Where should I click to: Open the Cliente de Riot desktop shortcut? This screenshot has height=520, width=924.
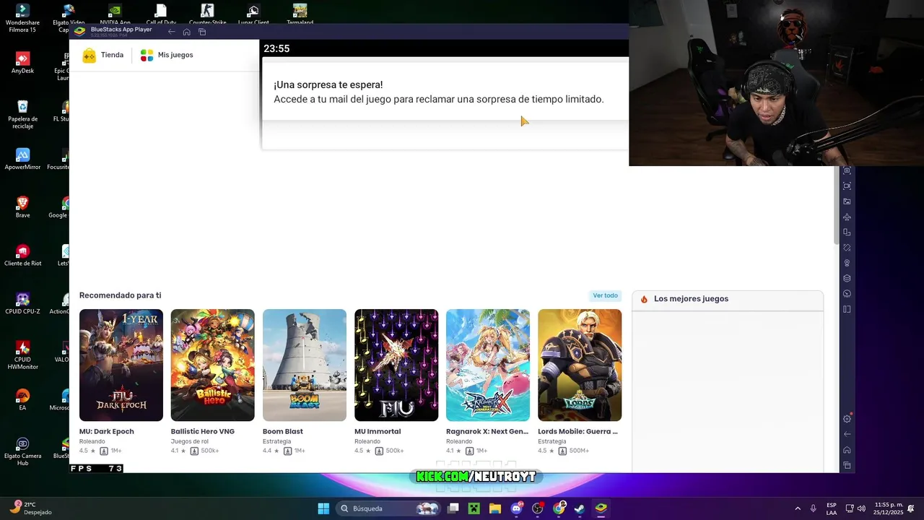(22, 255)
